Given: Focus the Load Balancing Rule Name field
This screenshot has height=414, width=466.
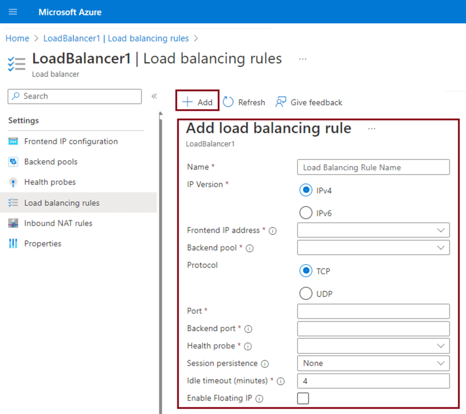Looking at the screenshot, I should point(373,167).
